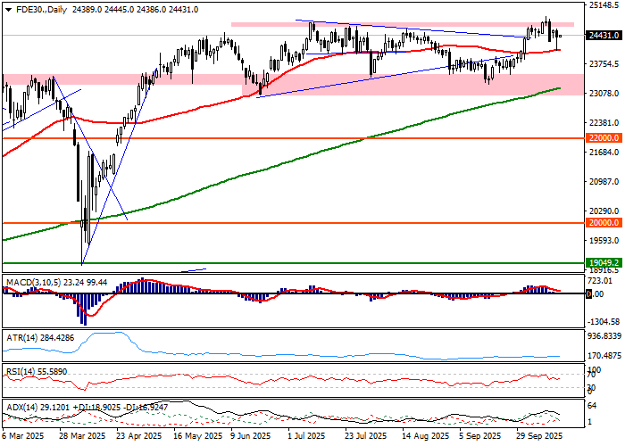The width and height of the screenshot is (625, 446).
Task: Click the 22000.0 orange price tag
Action: point(603,138)
